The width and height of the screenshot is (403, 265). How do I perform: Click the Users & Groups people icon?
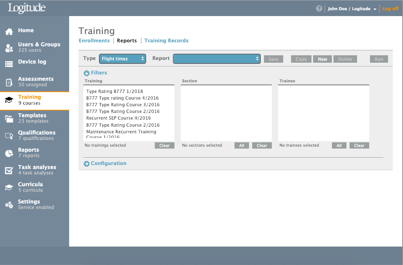(x=9, y=48)
